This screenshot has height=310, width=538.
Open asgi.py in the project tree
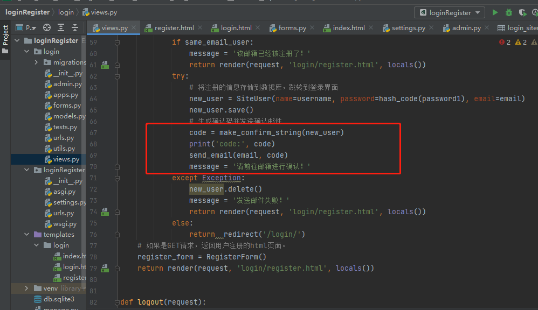60,192
